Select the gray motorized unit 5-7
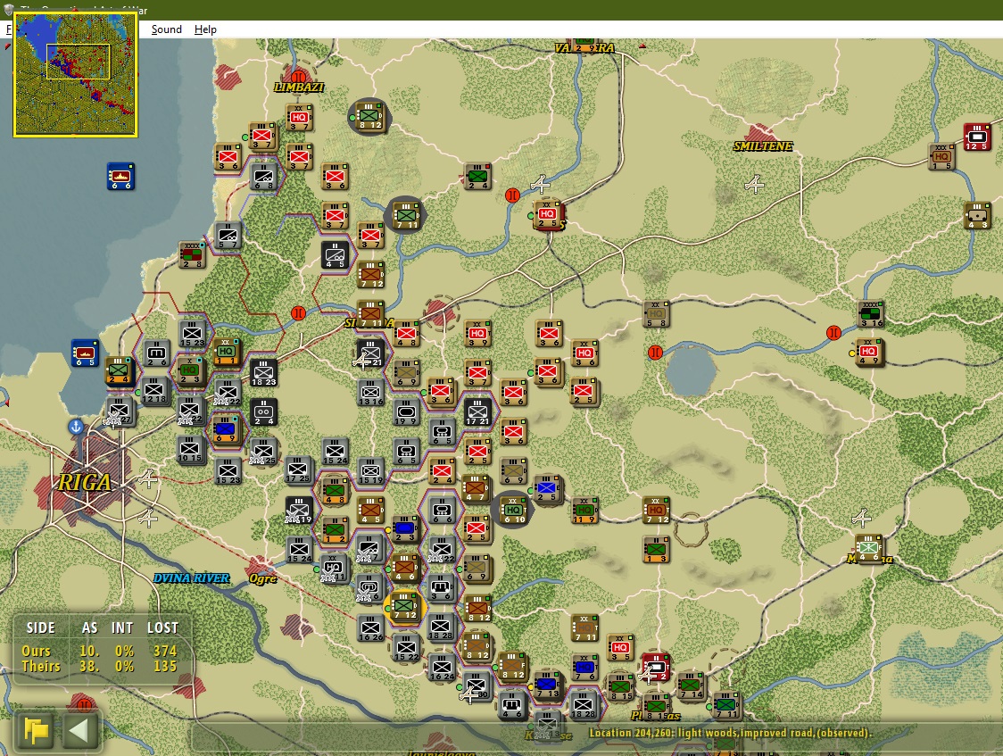Viewport: 1003px width, 756px height. pos(228,235)
